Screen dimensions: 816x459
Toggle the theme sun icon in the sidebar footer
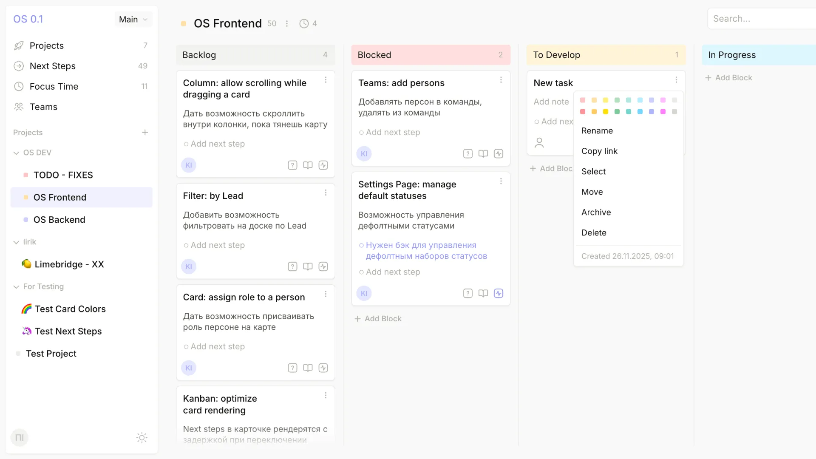tap(142, 437)
